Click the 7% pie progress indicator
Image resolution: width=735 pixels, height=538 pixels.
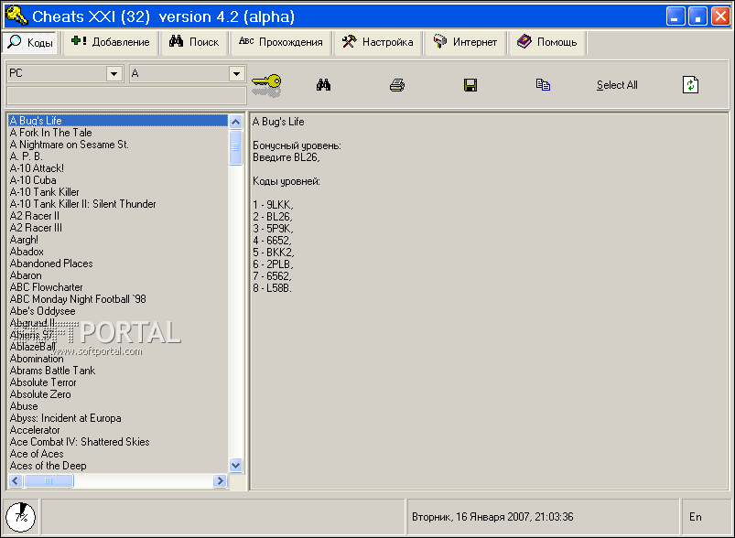coord(21,517)
